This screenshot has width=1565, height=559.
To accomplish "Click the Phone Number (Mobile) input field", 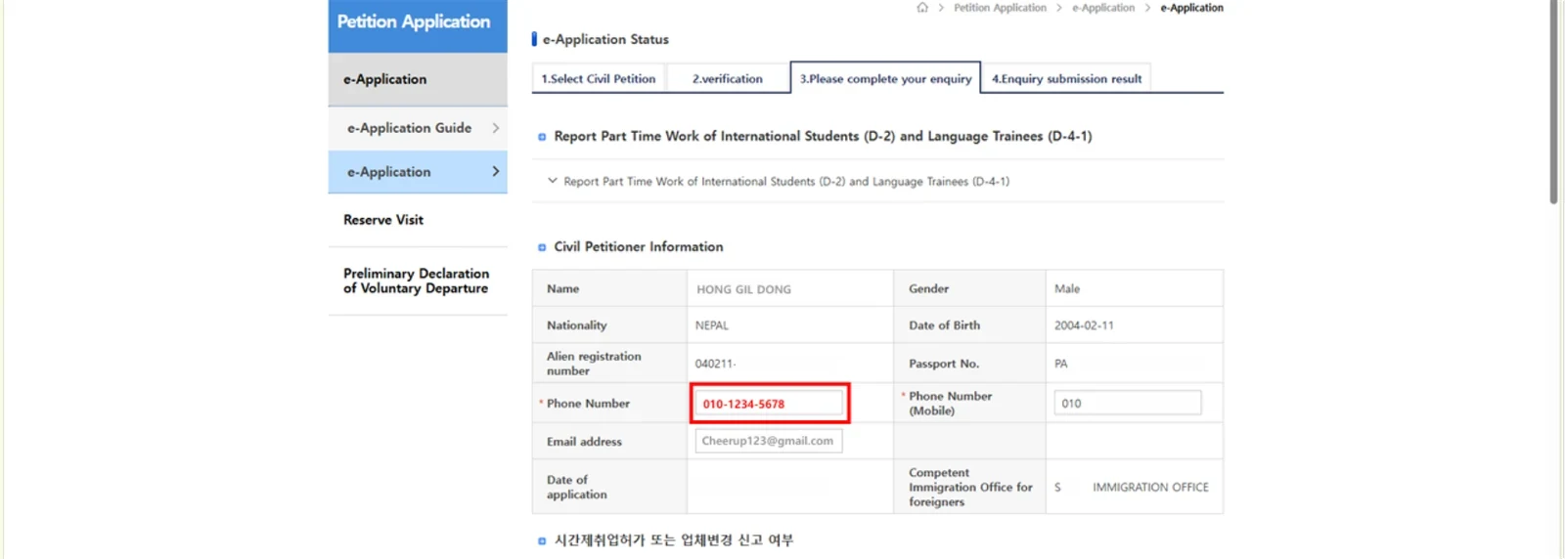I will [1127, 403].
